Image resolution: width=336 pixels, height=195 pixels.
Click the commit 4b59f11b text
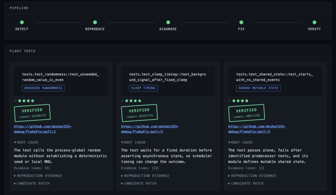point(140,116)
